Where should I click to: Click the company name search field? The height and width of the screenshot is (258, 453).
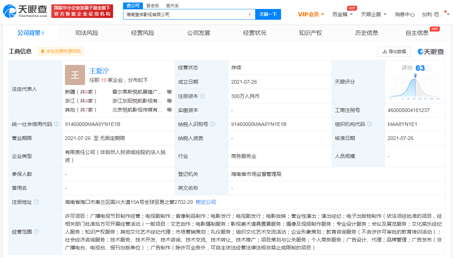coord(185,14)
